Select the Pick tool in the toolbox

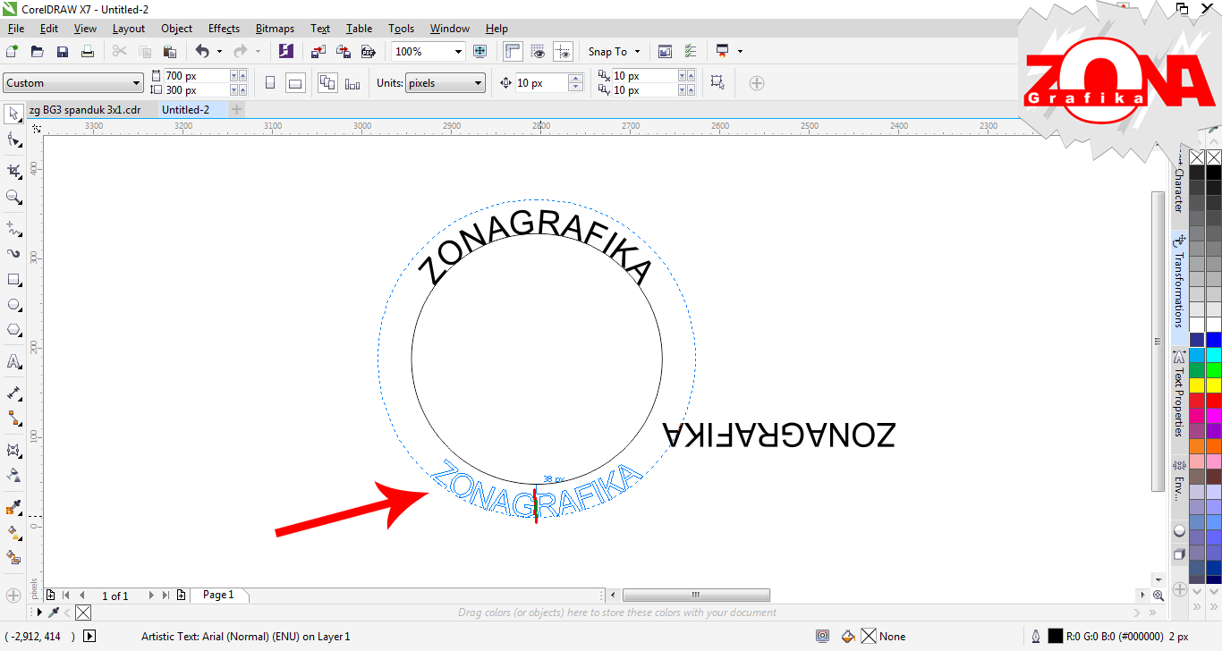[x=13, y=113]
